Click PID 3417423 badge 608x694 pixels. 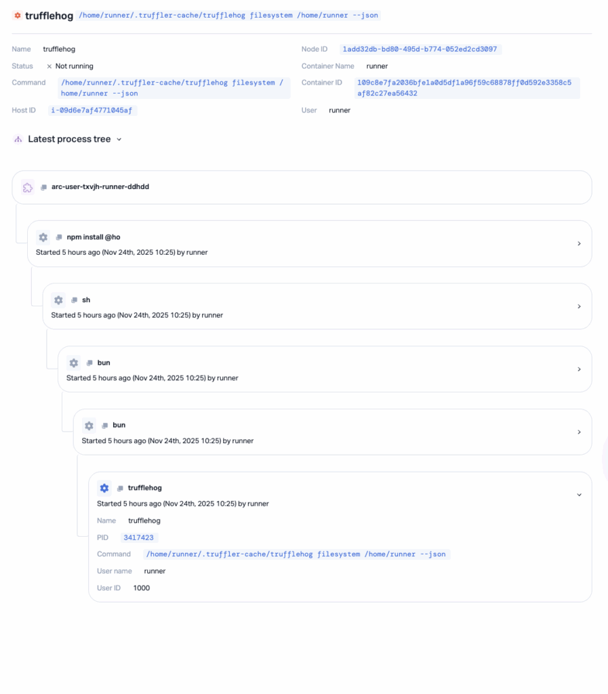point(138,537)
